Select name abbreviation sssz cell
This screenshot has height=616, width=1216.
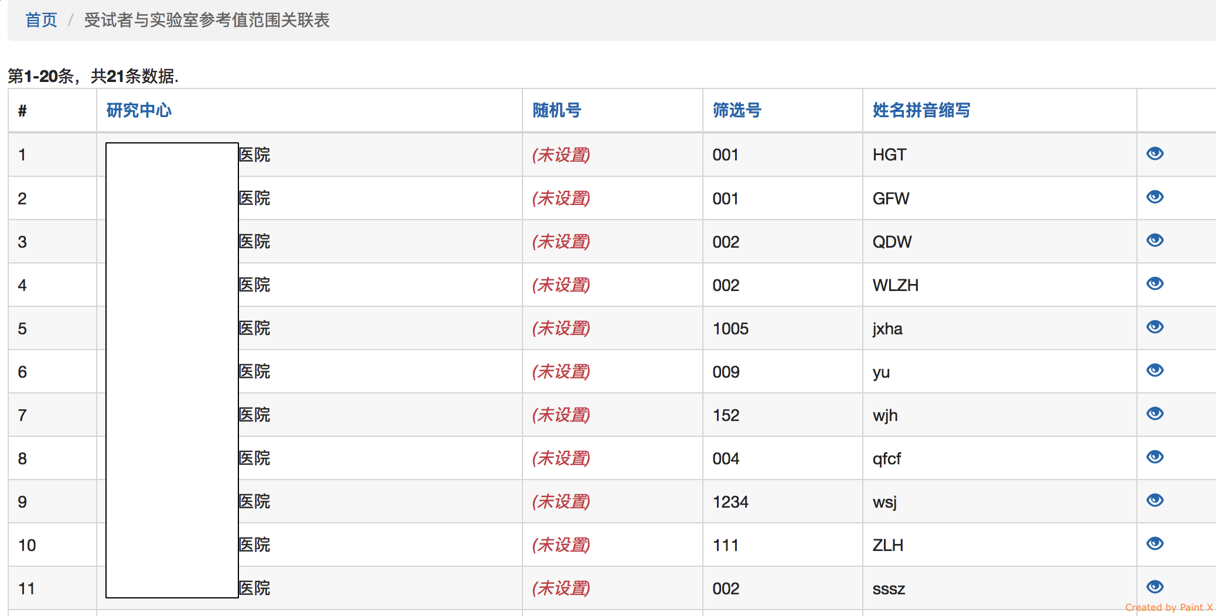pos(999,588)
